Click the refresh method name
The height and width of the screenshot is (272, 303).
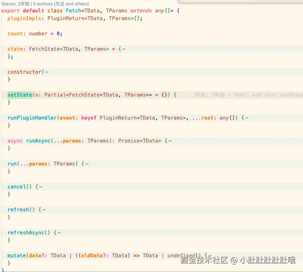18,210
